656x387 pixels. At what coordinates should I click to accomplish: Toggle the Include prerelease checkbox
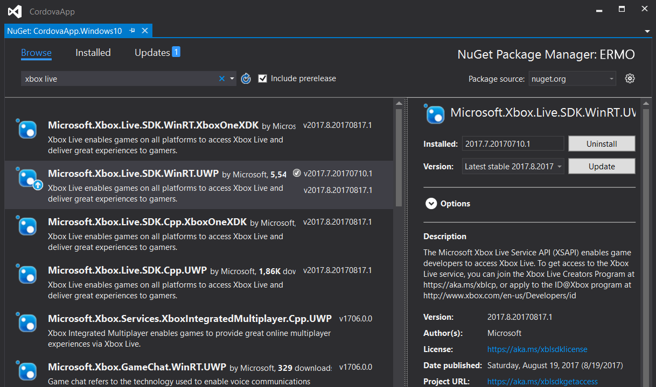pos(262,78)
